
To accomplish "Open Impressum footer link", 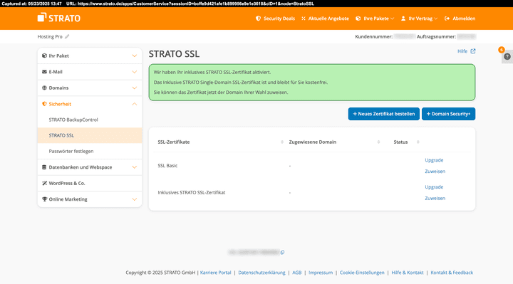I will [x=321, y=273].
